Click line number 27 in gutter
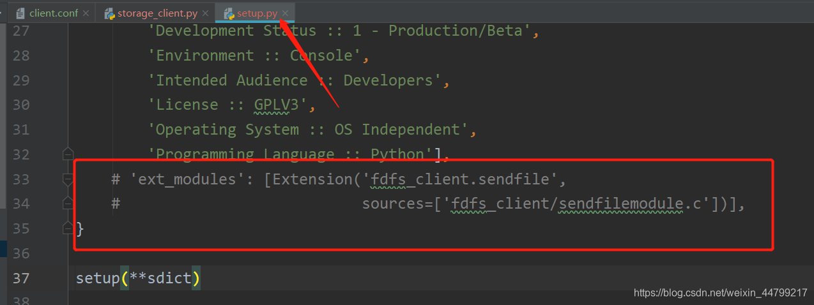814x305 pixels. 20,31
